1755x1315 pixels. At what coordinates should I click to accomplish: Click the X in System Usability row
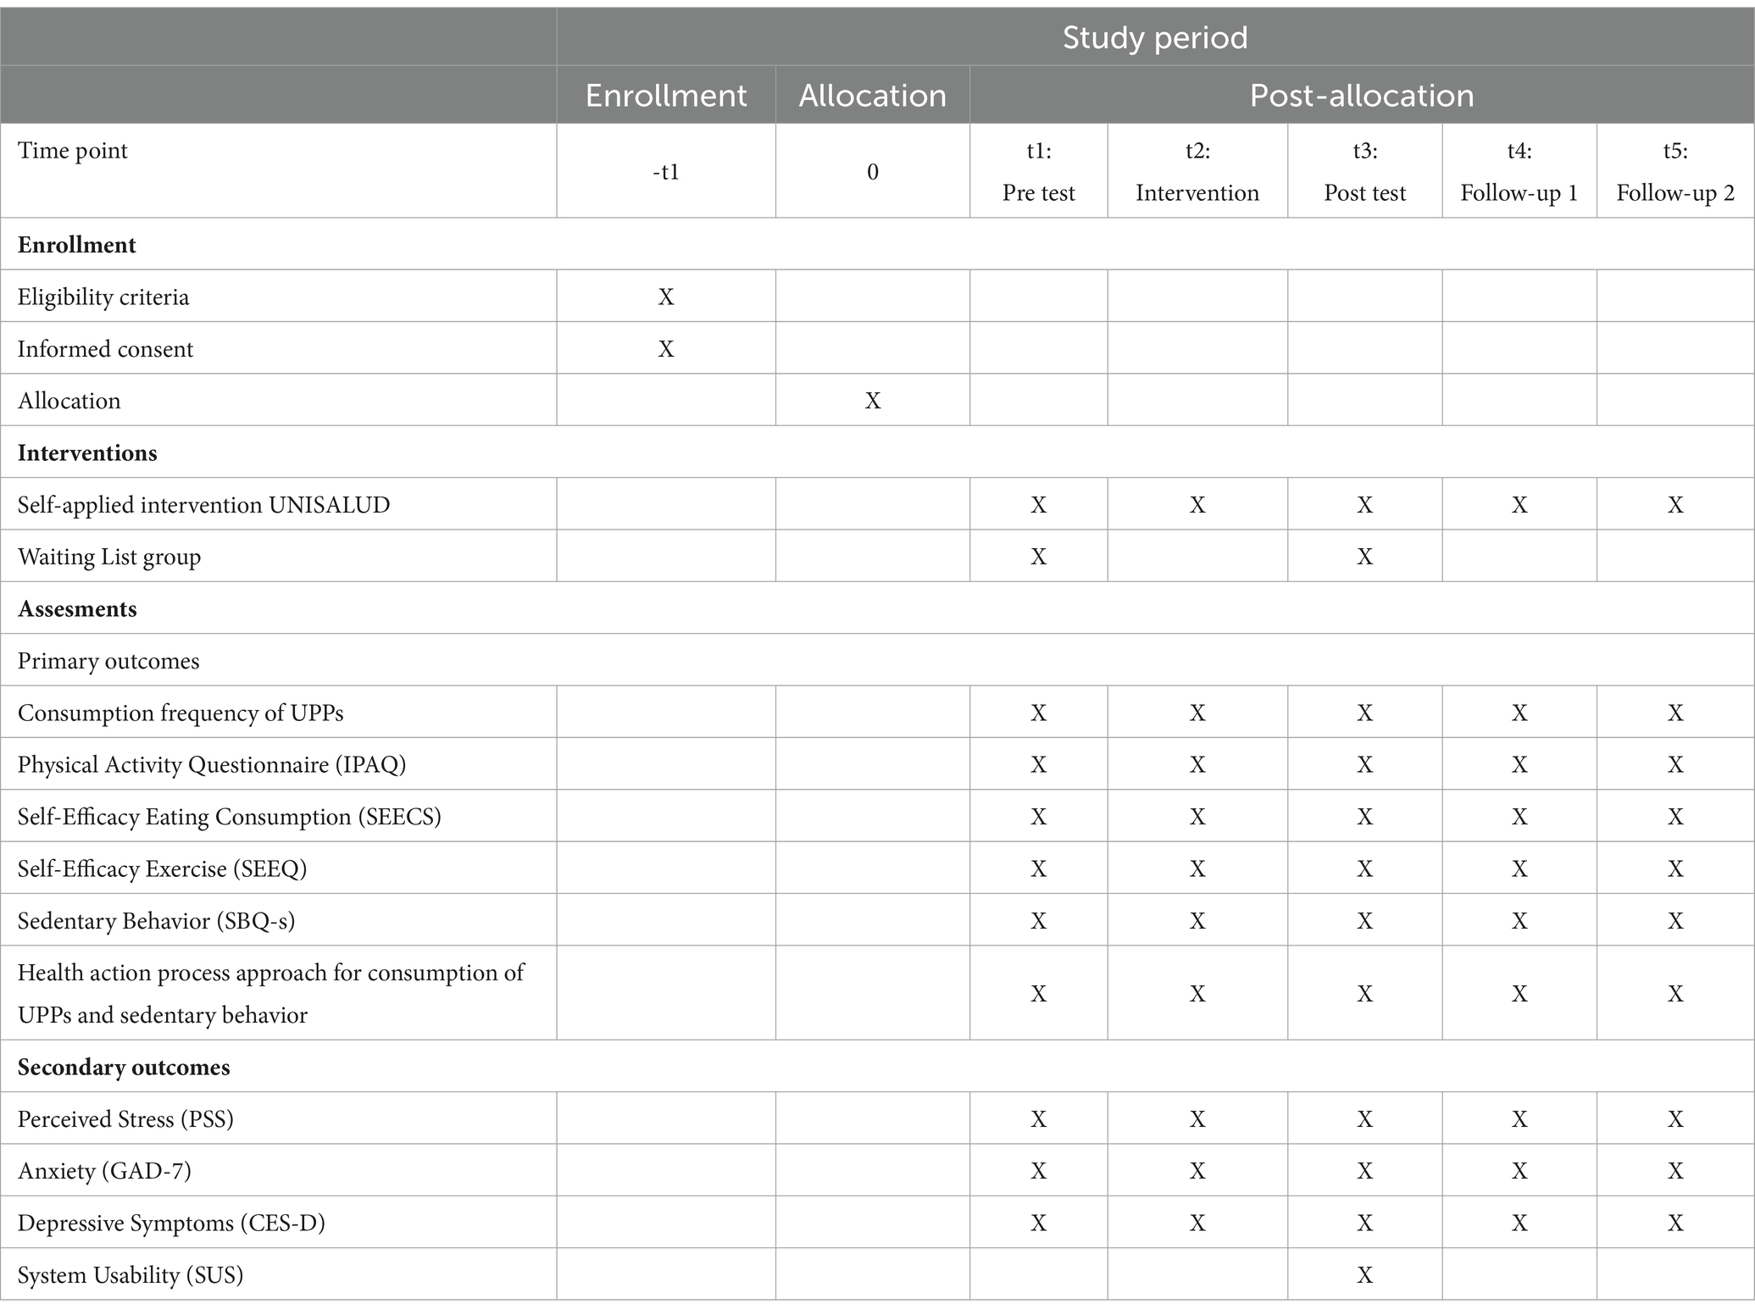(1365, 1275)
